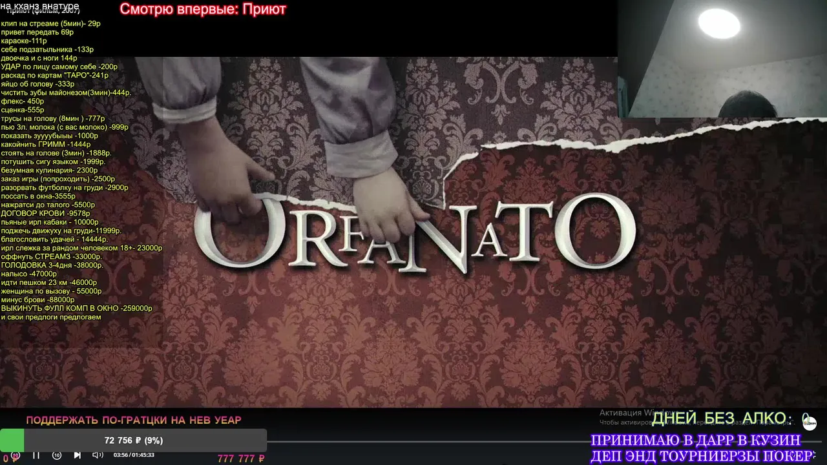Select 'сценка-555р' row
Screen dimensions: 827x465
pyautogui.click(x=23, y=110)
